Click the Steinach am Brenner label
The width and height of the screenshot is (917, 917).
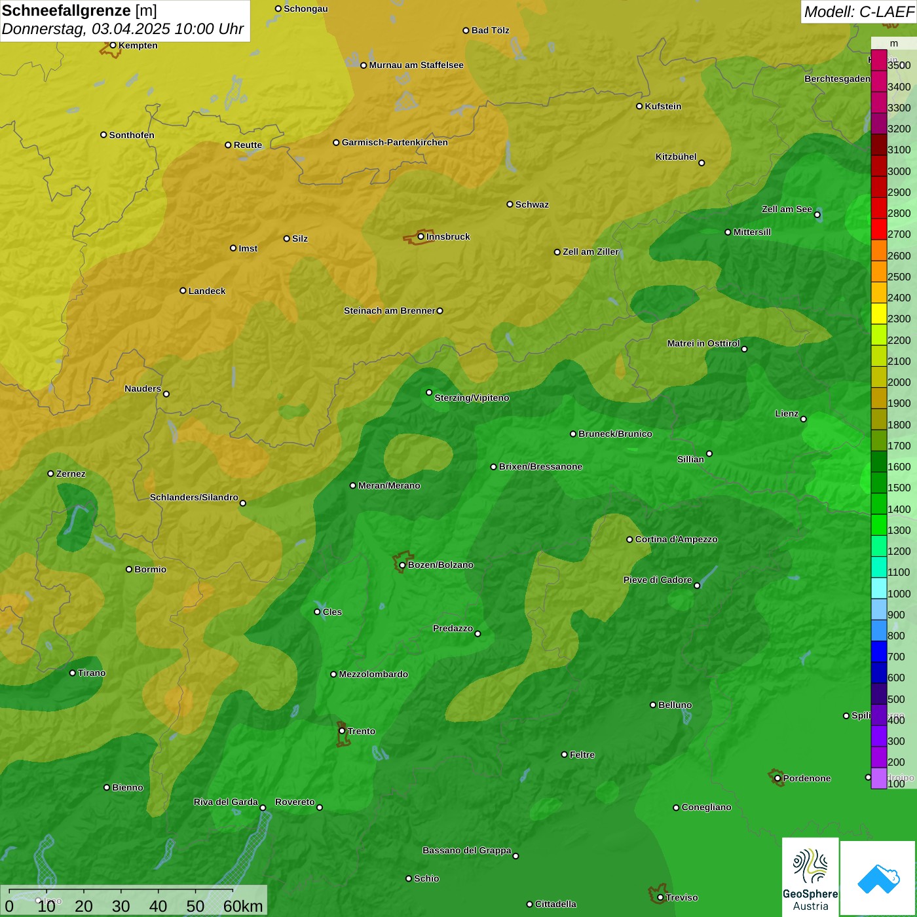389,310
